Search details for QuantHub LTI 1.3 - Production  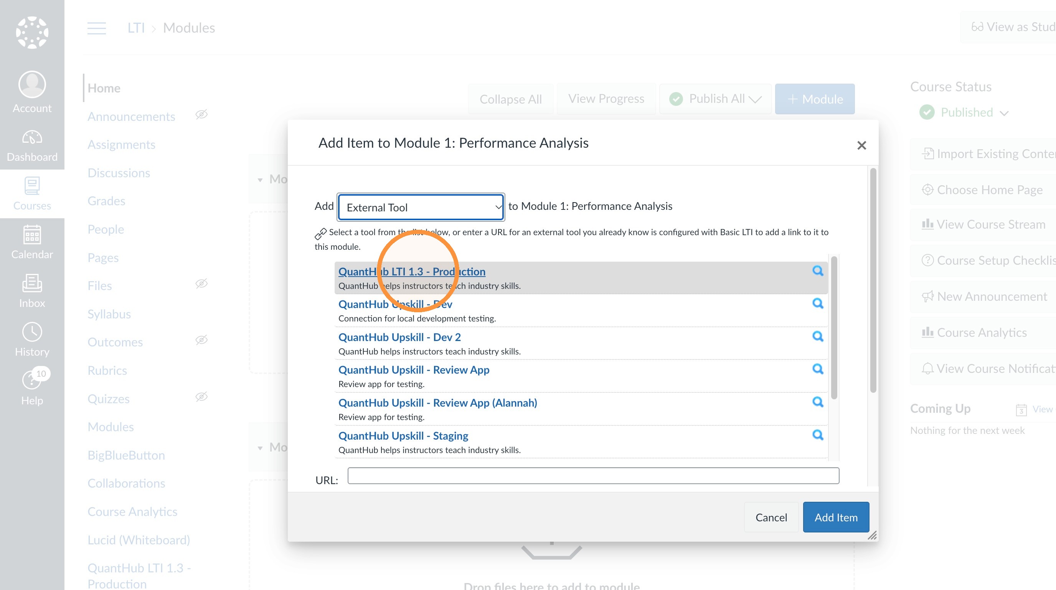818,271
